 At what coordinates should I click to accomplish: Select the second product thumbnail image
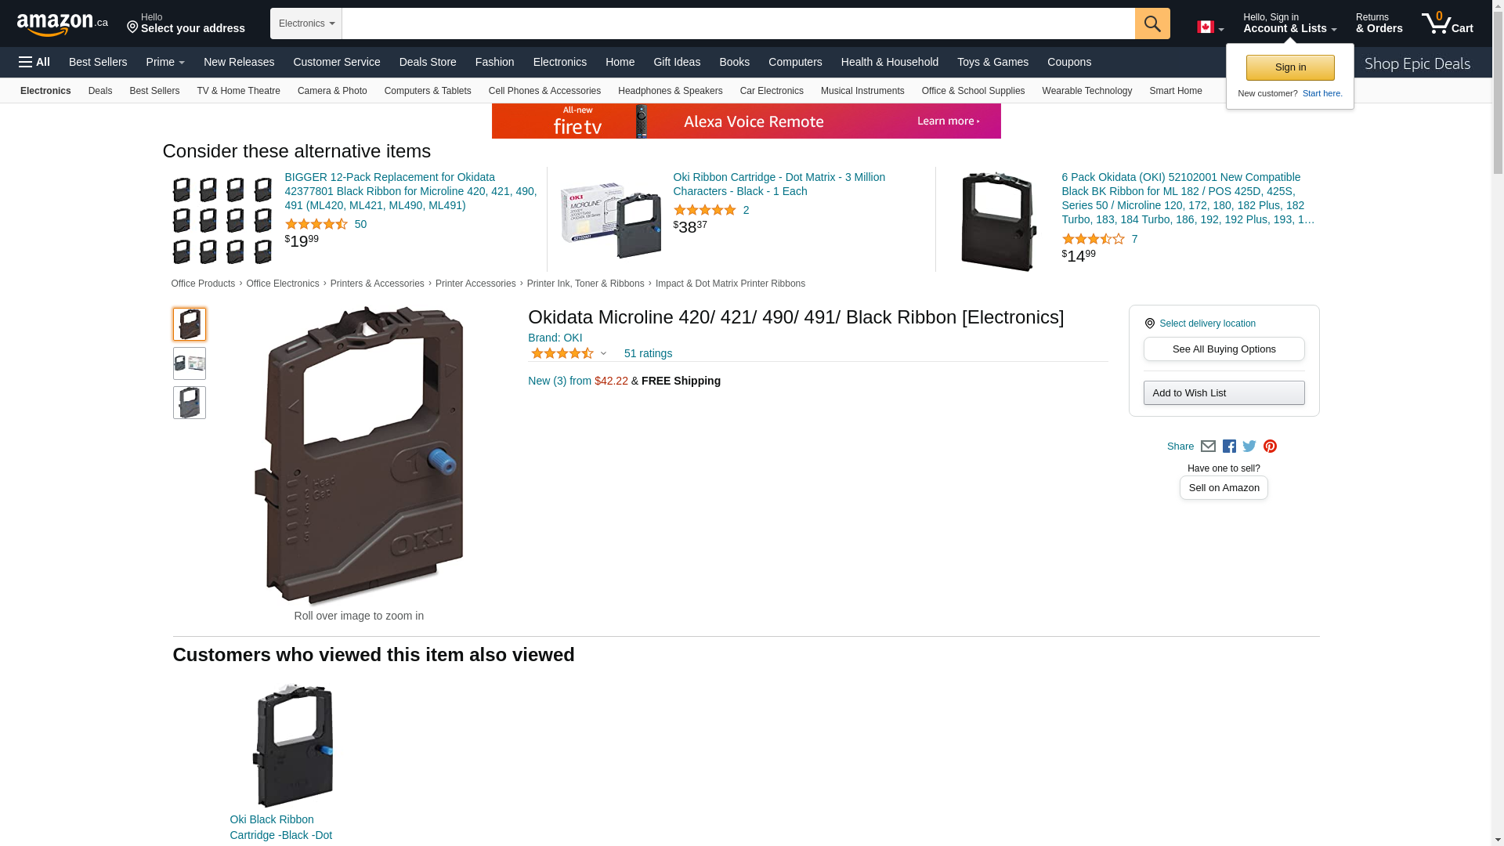(190, 363)
